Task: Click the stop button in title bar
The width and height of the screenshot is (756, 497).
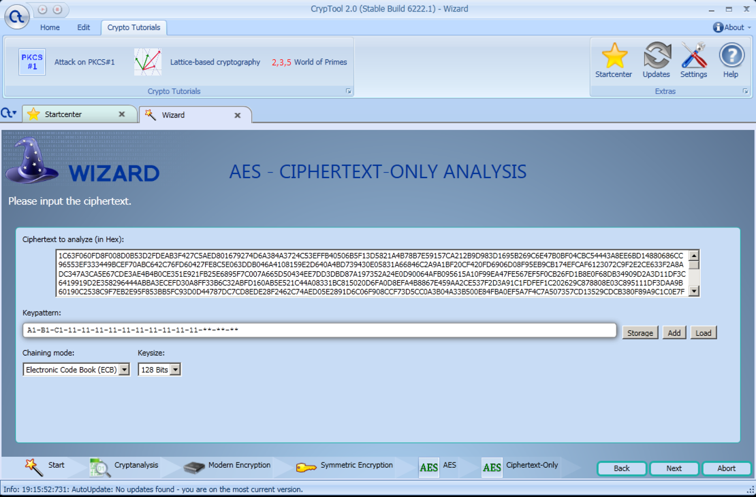Action: tap(57, 9)
